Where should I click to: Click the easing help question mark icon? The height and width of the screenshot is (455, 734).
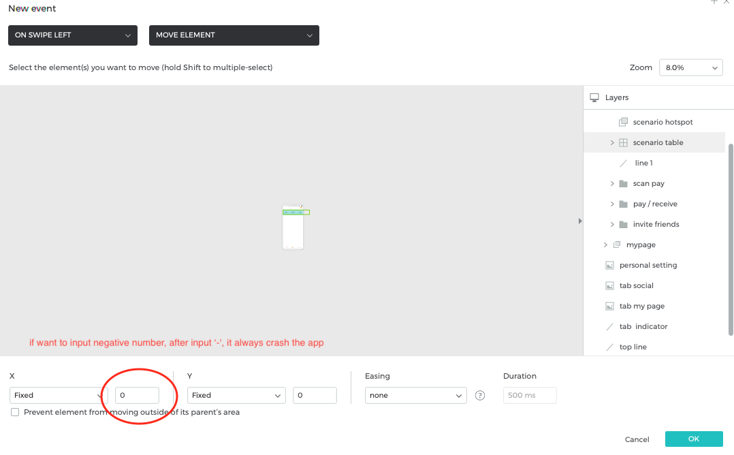pos(480,395)
